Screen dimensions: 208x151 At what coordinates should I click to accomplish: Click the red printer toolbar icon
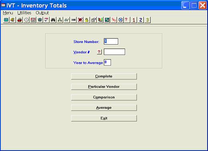point(20,20)
